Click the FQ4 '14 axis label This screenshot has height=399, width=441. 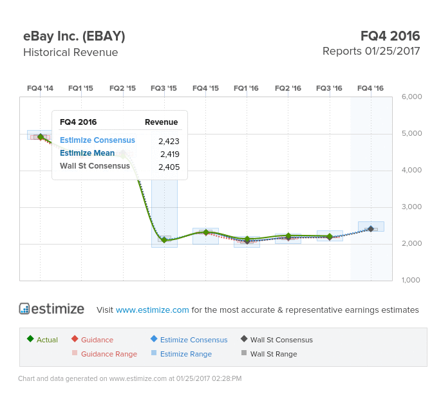click(x=40, y=88)
